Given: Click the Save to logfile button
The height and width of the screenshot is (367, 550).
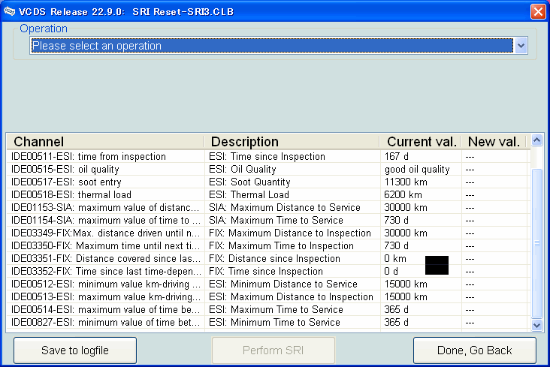Looking at the screenshot, I should [75, 350].
